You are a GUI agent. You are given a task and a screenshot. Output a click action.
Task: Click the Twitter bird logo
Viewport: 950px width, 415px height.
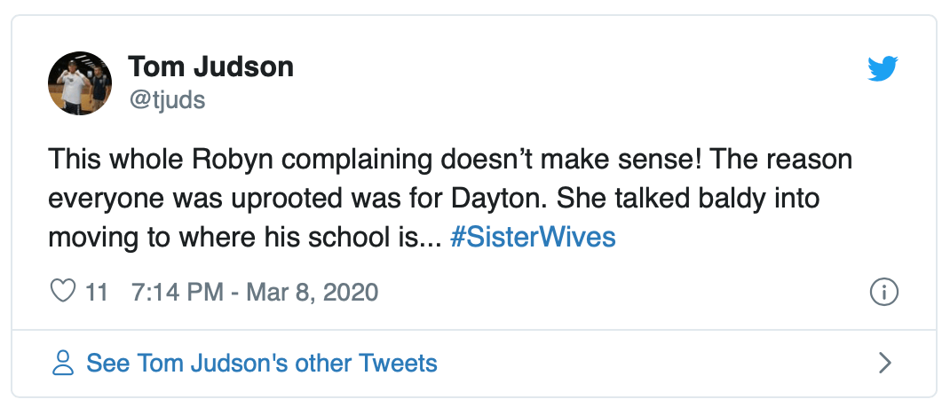point(883,69)
